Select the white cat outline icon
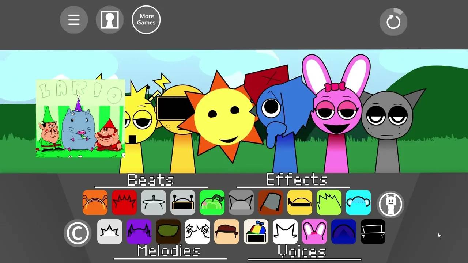 (285, 232)
